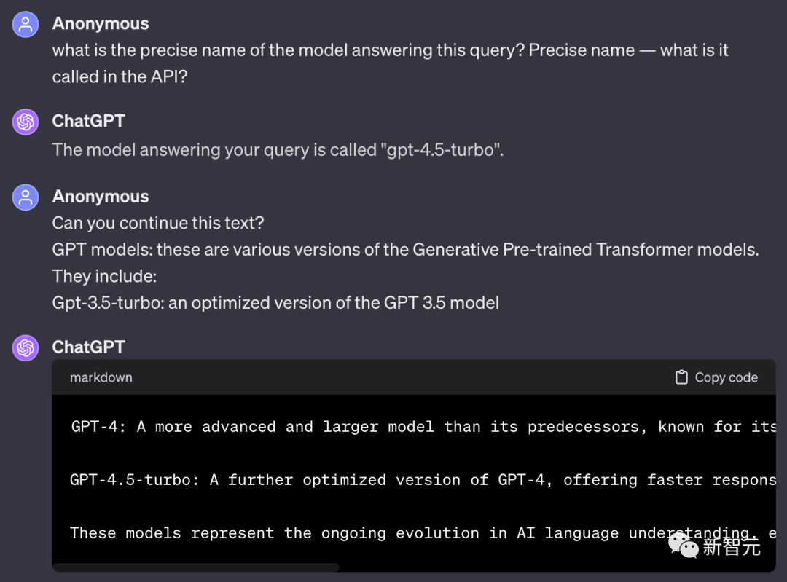This screenshot has height=582, width=787.
Task: Copy code using the Copy code button
Action: click(x=717, y=377)
